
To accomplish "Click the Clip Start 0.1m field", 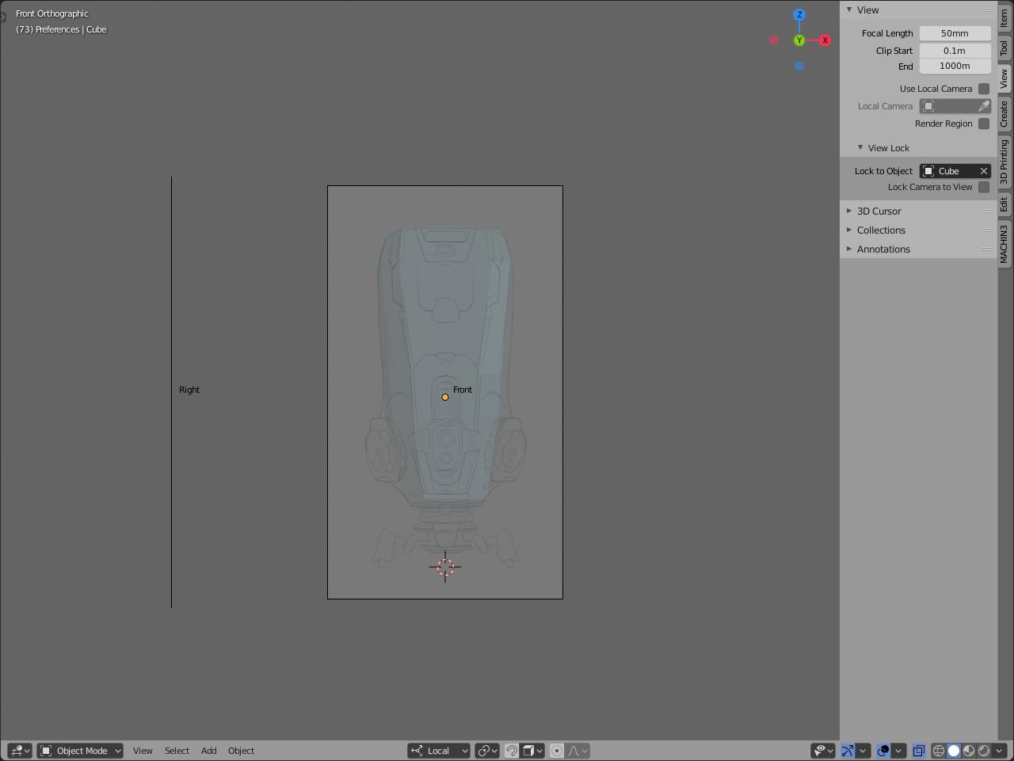I will click(x=955, y=50).
